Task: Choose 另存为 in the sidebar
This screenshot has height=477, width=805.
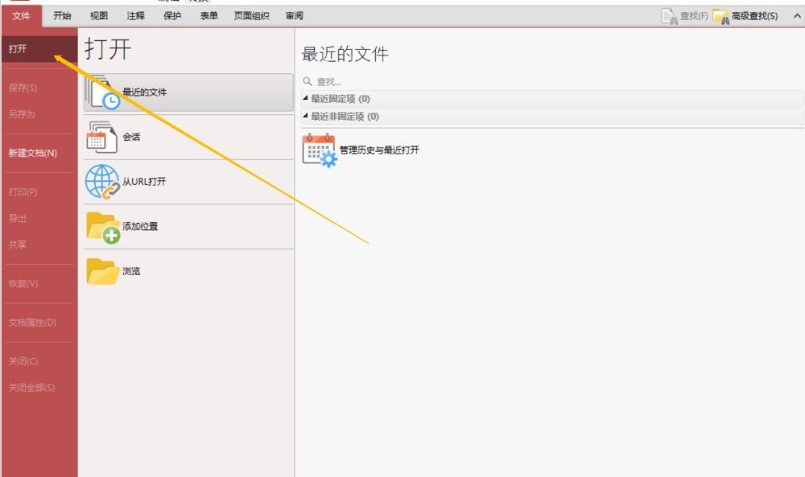Action: pyautogui.click(x=22, y=114)
